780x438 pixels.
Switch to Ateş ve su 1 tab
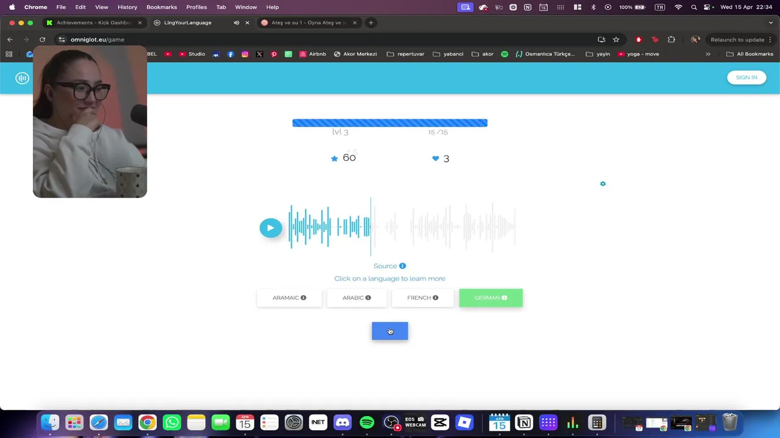(308, 23)
